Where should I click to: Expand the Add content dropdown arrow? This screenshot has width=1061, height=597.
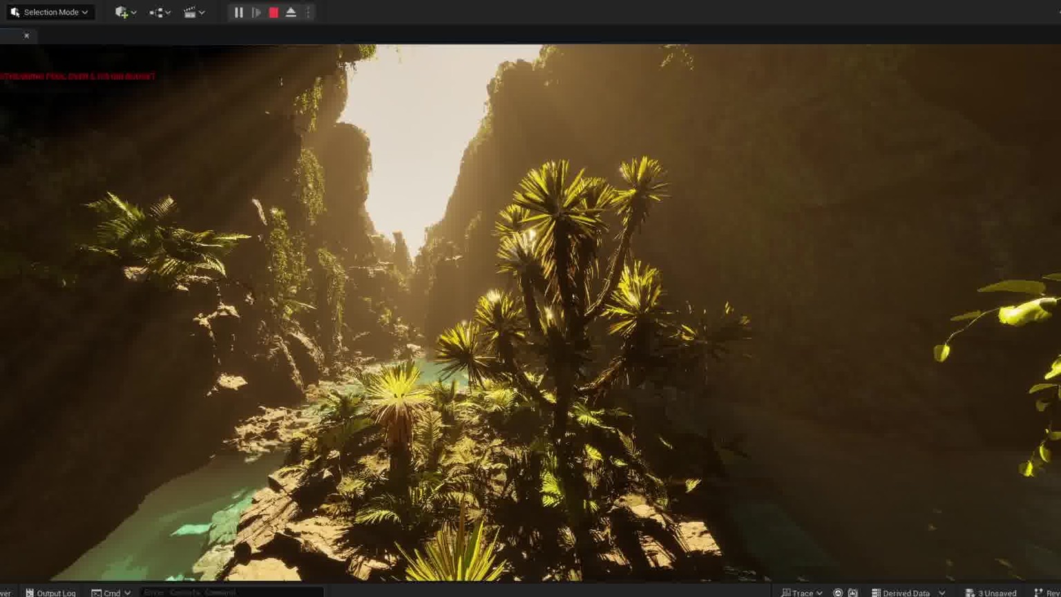(134, 12)
